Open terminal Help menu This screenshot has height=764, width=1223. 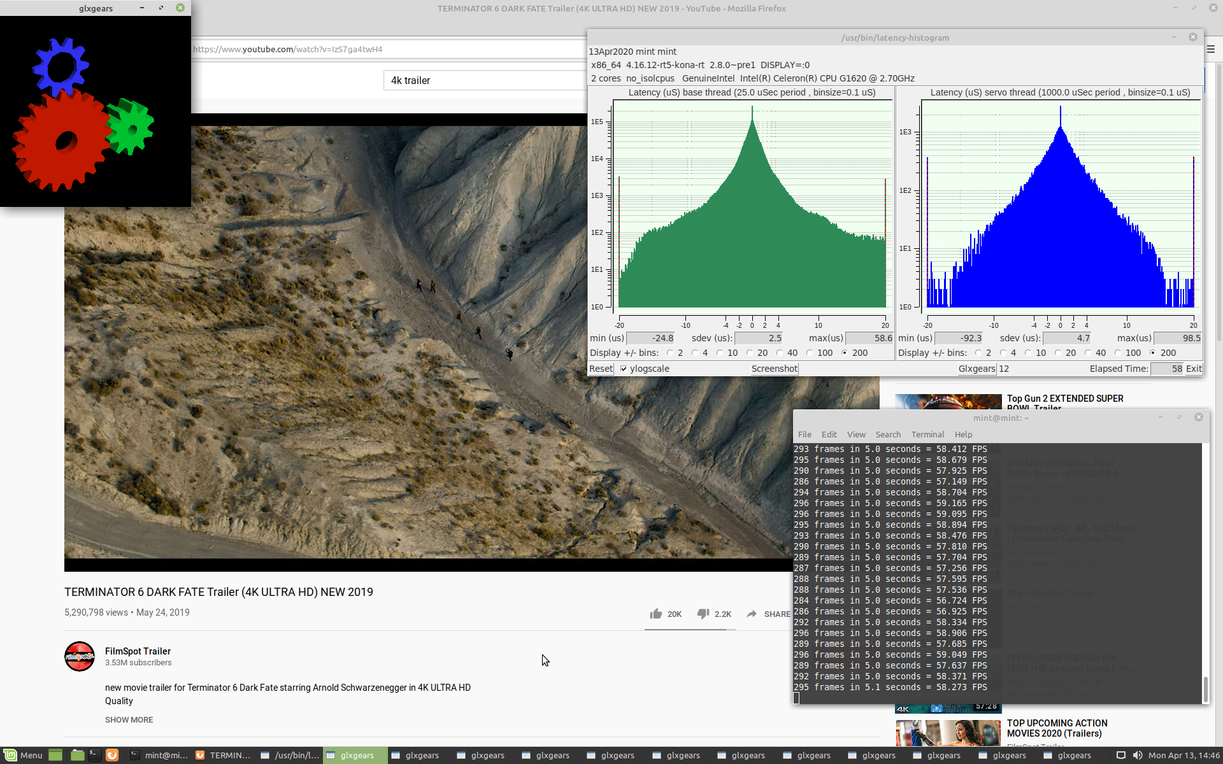pos(963,434)
